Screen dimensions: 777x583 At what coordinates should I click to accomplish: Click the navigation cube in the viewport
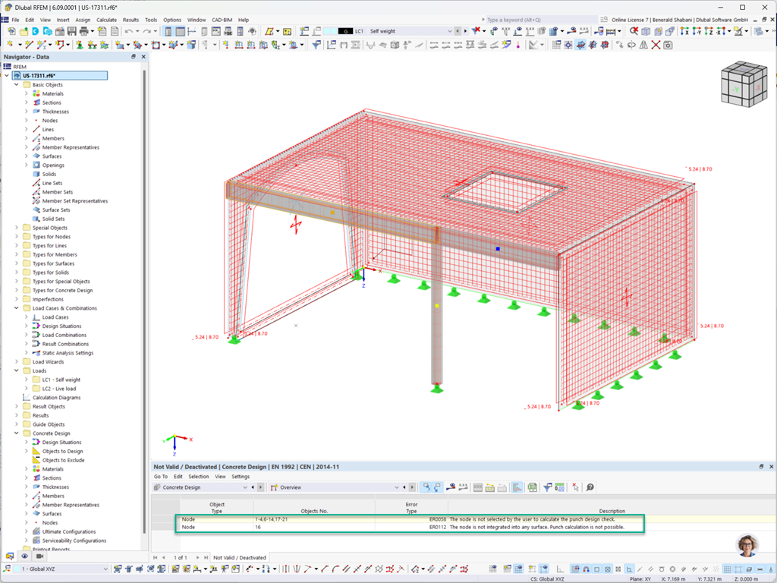click(744, 84)
